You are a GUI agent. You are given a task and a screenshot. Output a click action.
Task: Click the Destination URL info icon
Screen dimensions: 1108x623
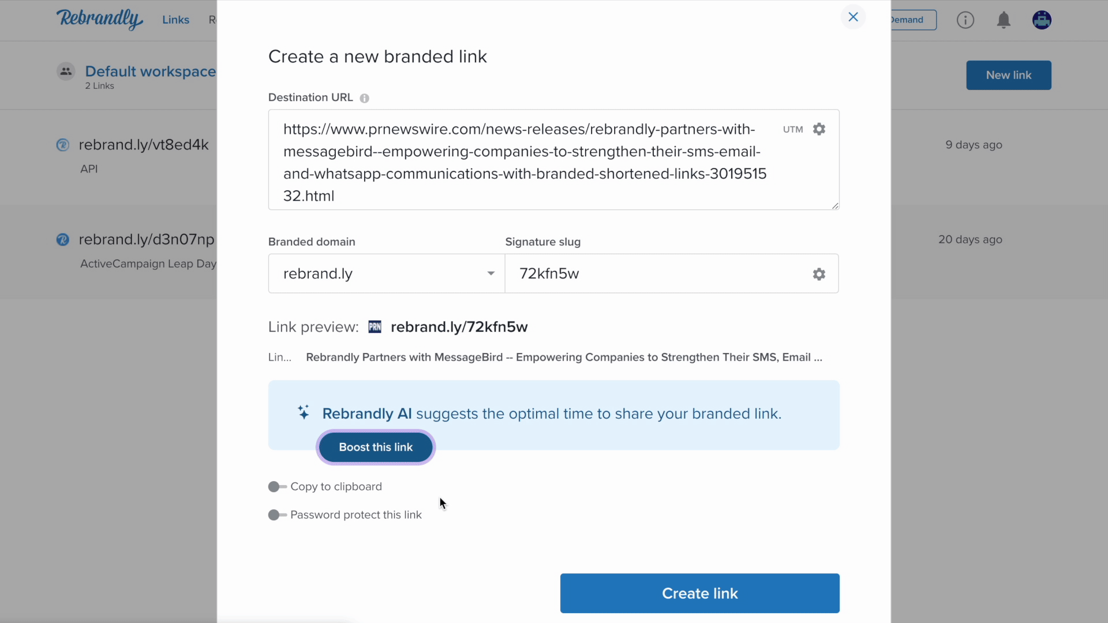(364, 98)
